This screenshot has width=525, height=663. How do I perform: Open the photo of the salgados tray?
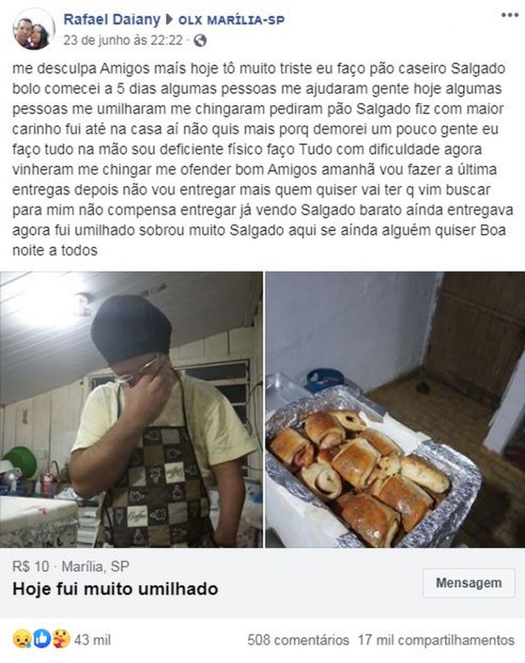(395, 409)
